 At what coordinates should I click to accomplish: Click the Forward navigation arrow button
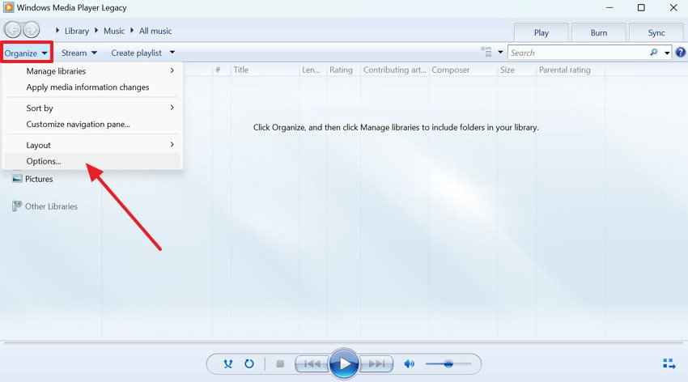click(x=31, y=30)
